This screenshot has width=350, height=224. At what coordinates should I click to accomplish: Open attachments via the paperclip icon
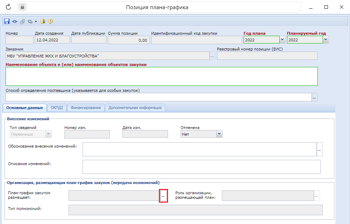click(22, 21)
